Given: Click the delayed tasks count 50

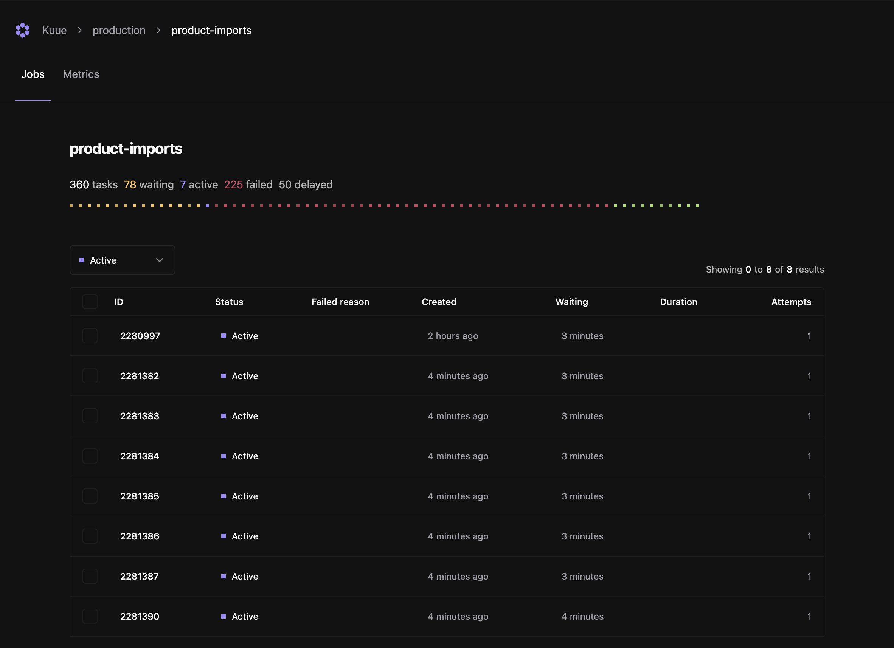Looking at the screenshot, I should 285,184.
